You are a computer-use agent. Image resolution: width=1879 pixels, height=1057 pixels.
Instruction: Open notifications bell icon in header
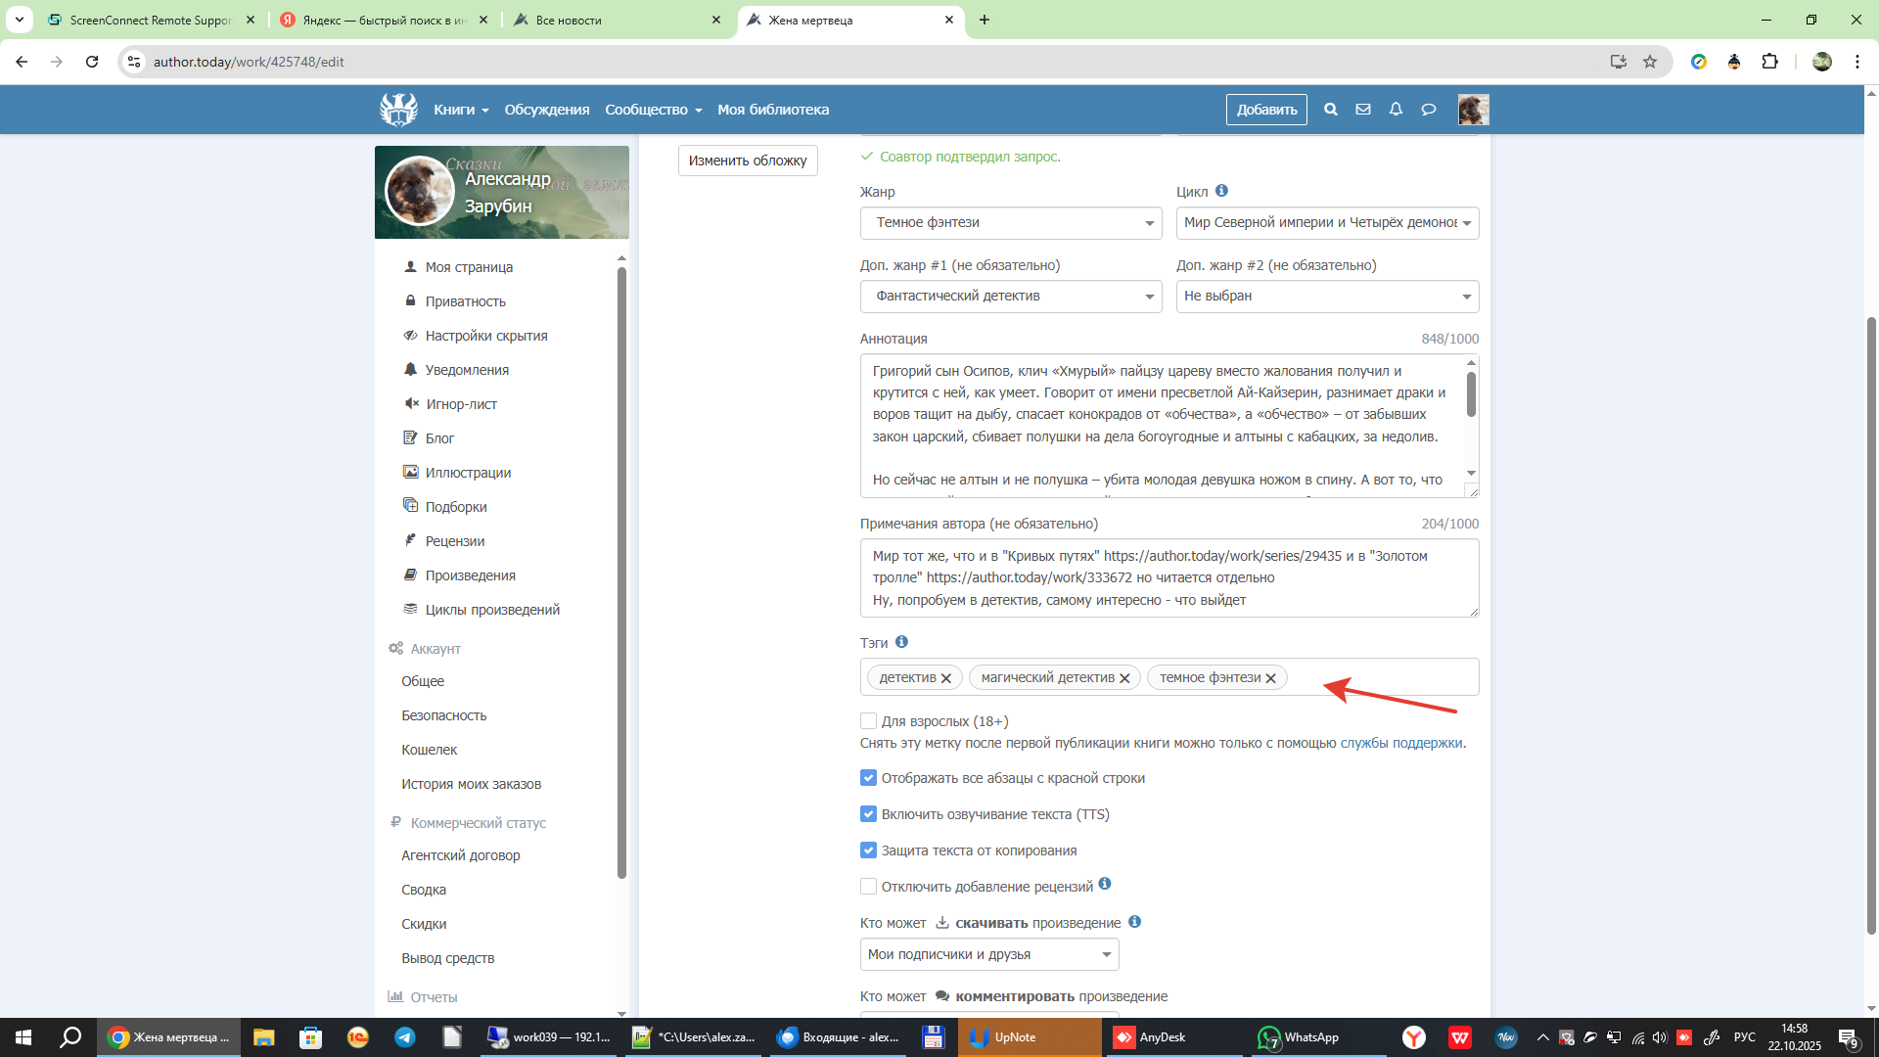click(x=1396, y=110)
